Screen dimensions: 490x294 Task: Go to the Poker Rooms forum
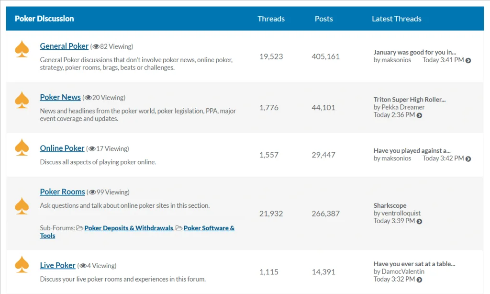(62, 192)
